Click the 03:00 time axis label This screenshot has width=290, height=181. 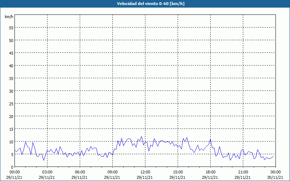point(47,172)
